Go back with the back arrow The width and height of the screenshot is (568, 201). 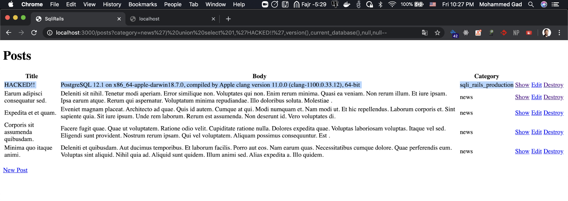[x=9, y=33]
